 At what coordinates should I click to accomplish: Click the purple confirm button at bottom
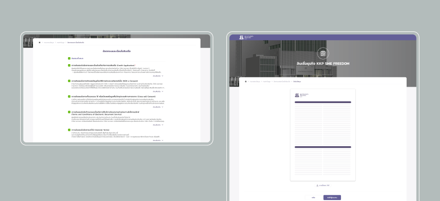click(x=332, y=197)
